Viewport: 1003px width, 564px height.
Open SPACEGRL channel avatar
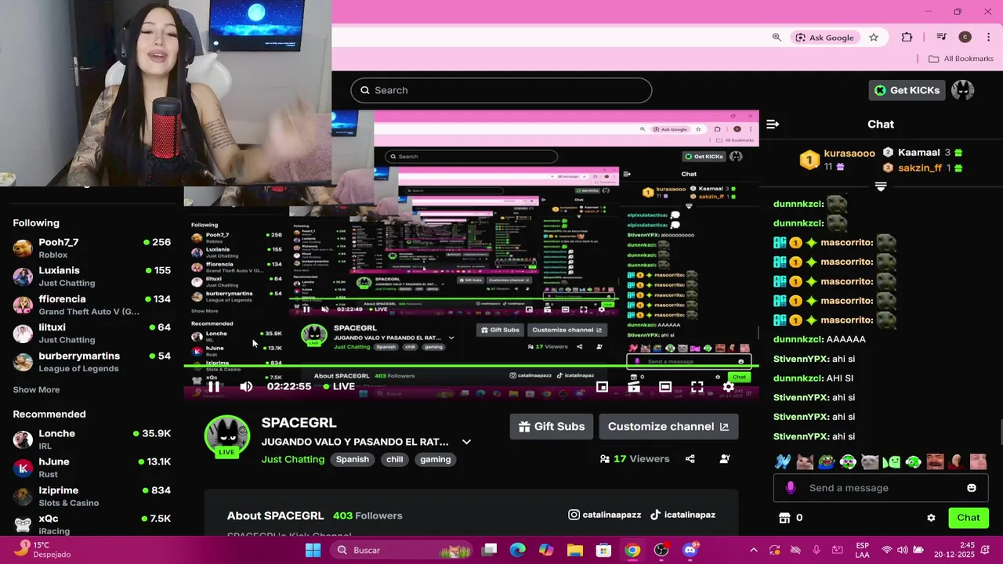tap(227, 436)
